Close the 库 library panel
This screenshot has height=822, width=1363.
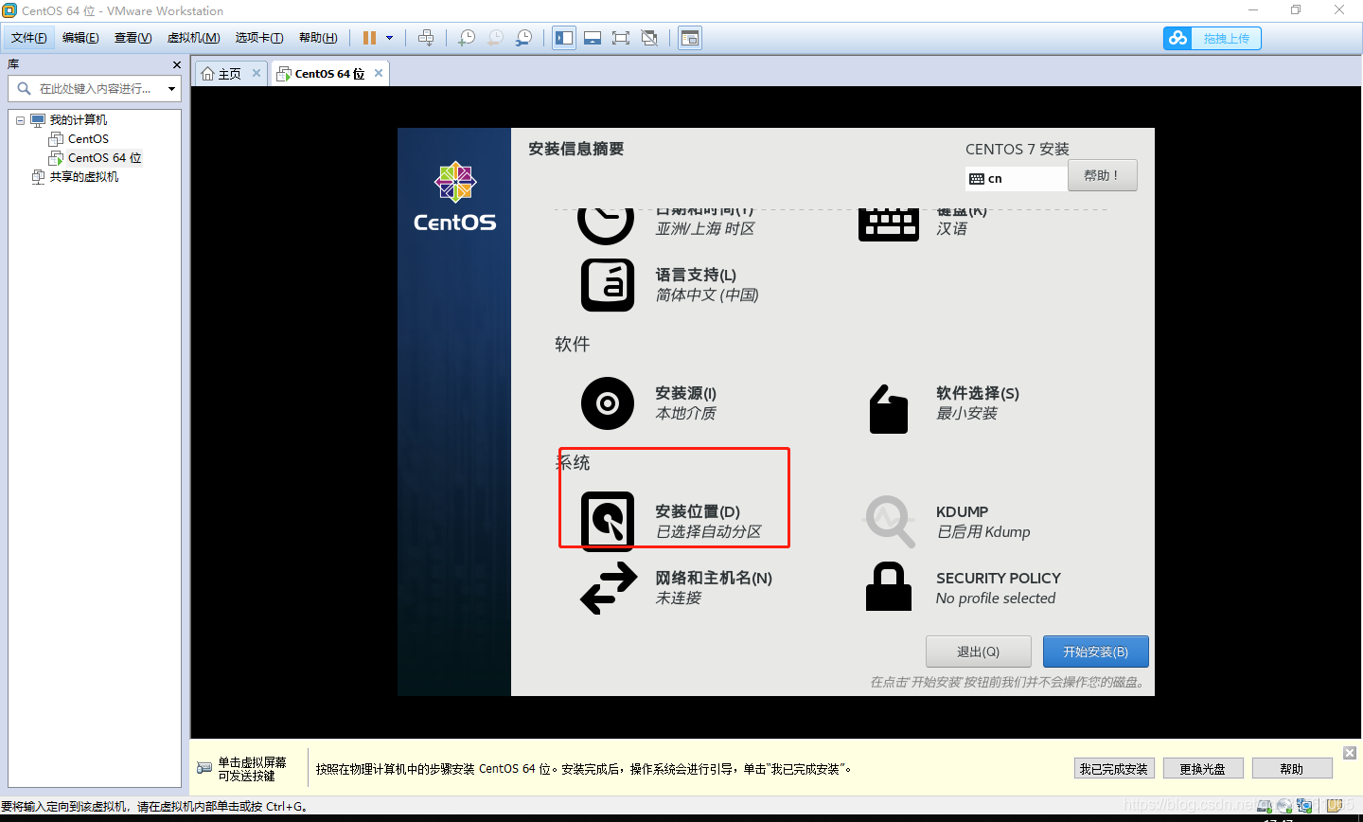[x=177, y=64]
